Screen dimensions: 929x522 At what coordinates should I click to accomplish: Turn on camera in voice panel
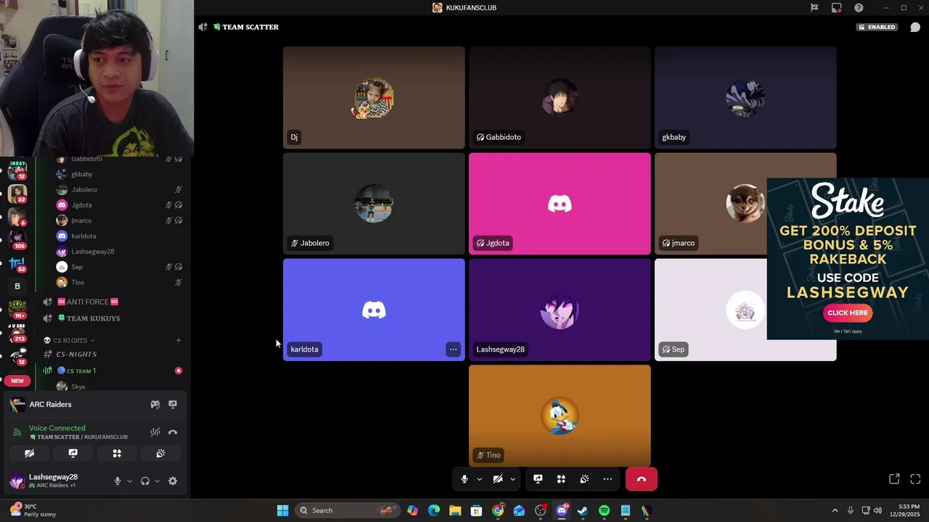pyautogui.click(x=30, y=453)
